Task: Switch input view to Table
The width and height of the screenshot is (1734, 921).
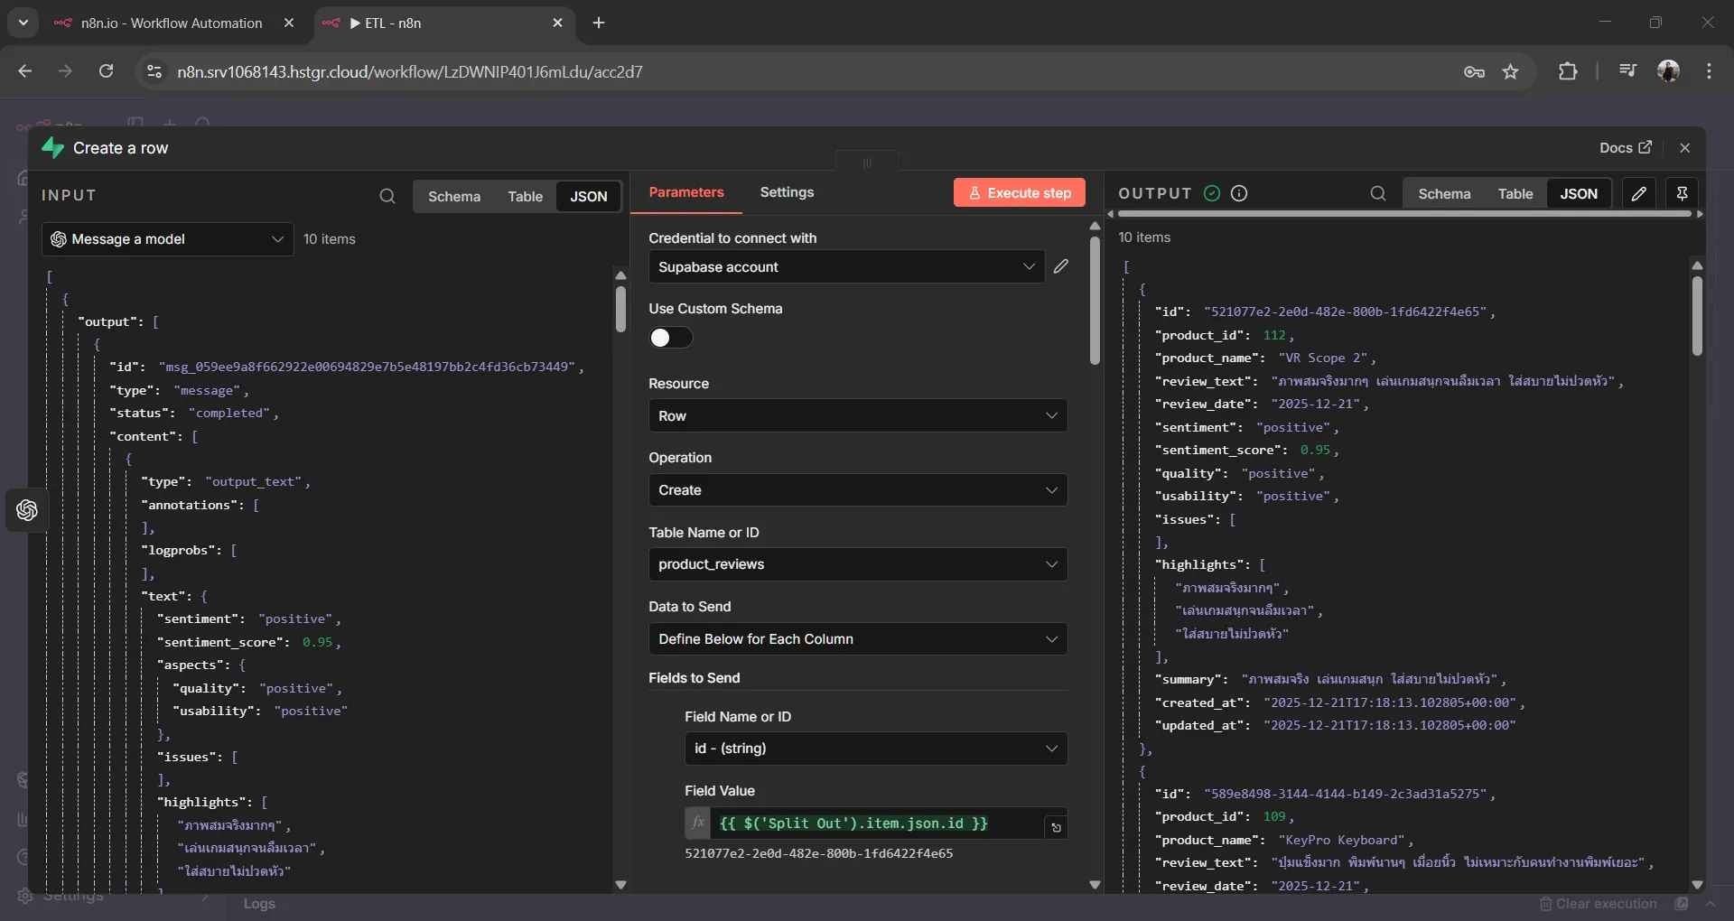Action: pyautogui.click(x=525, y=196)
